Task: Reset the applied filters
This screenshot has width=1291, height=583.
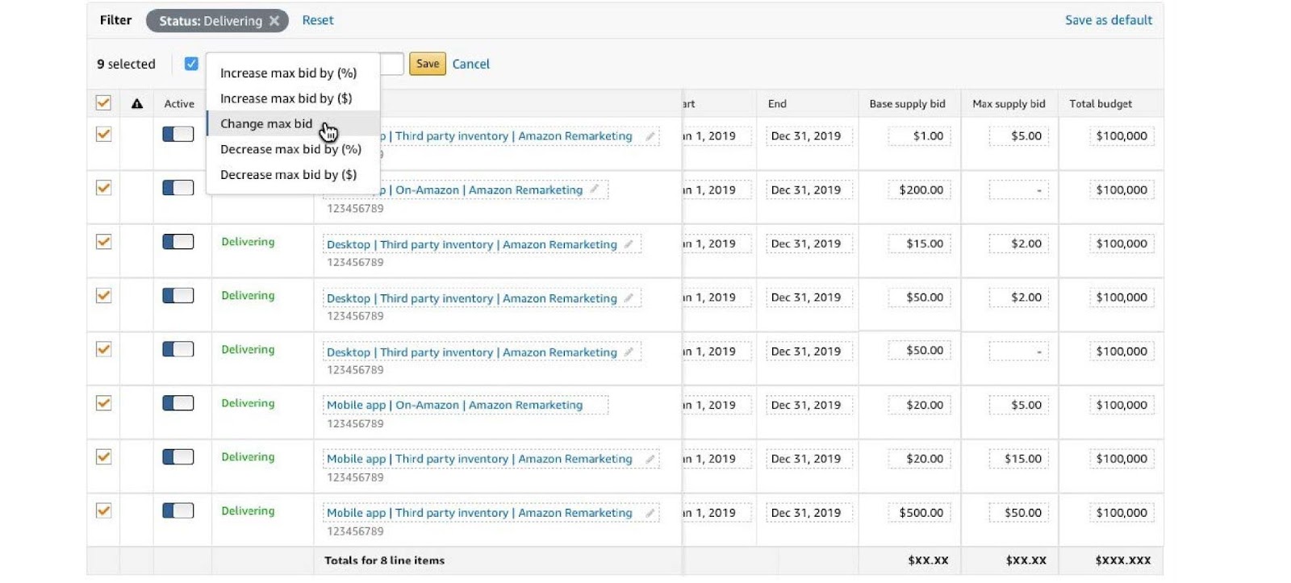Action: [318, 20]
